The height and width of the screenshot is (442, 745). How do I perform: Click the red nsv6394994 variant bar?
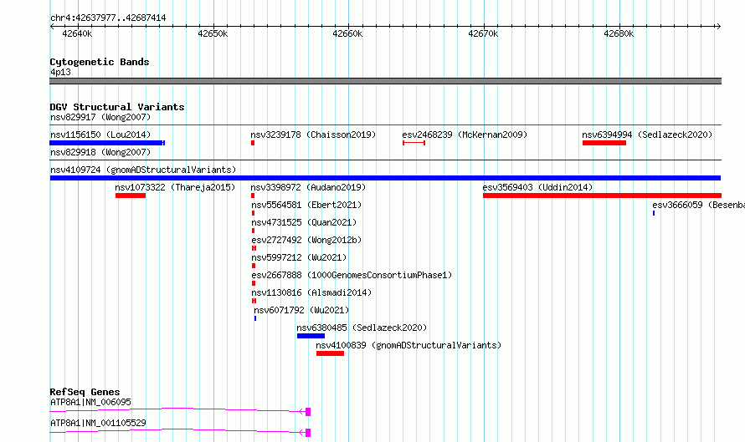coord(604,143)
